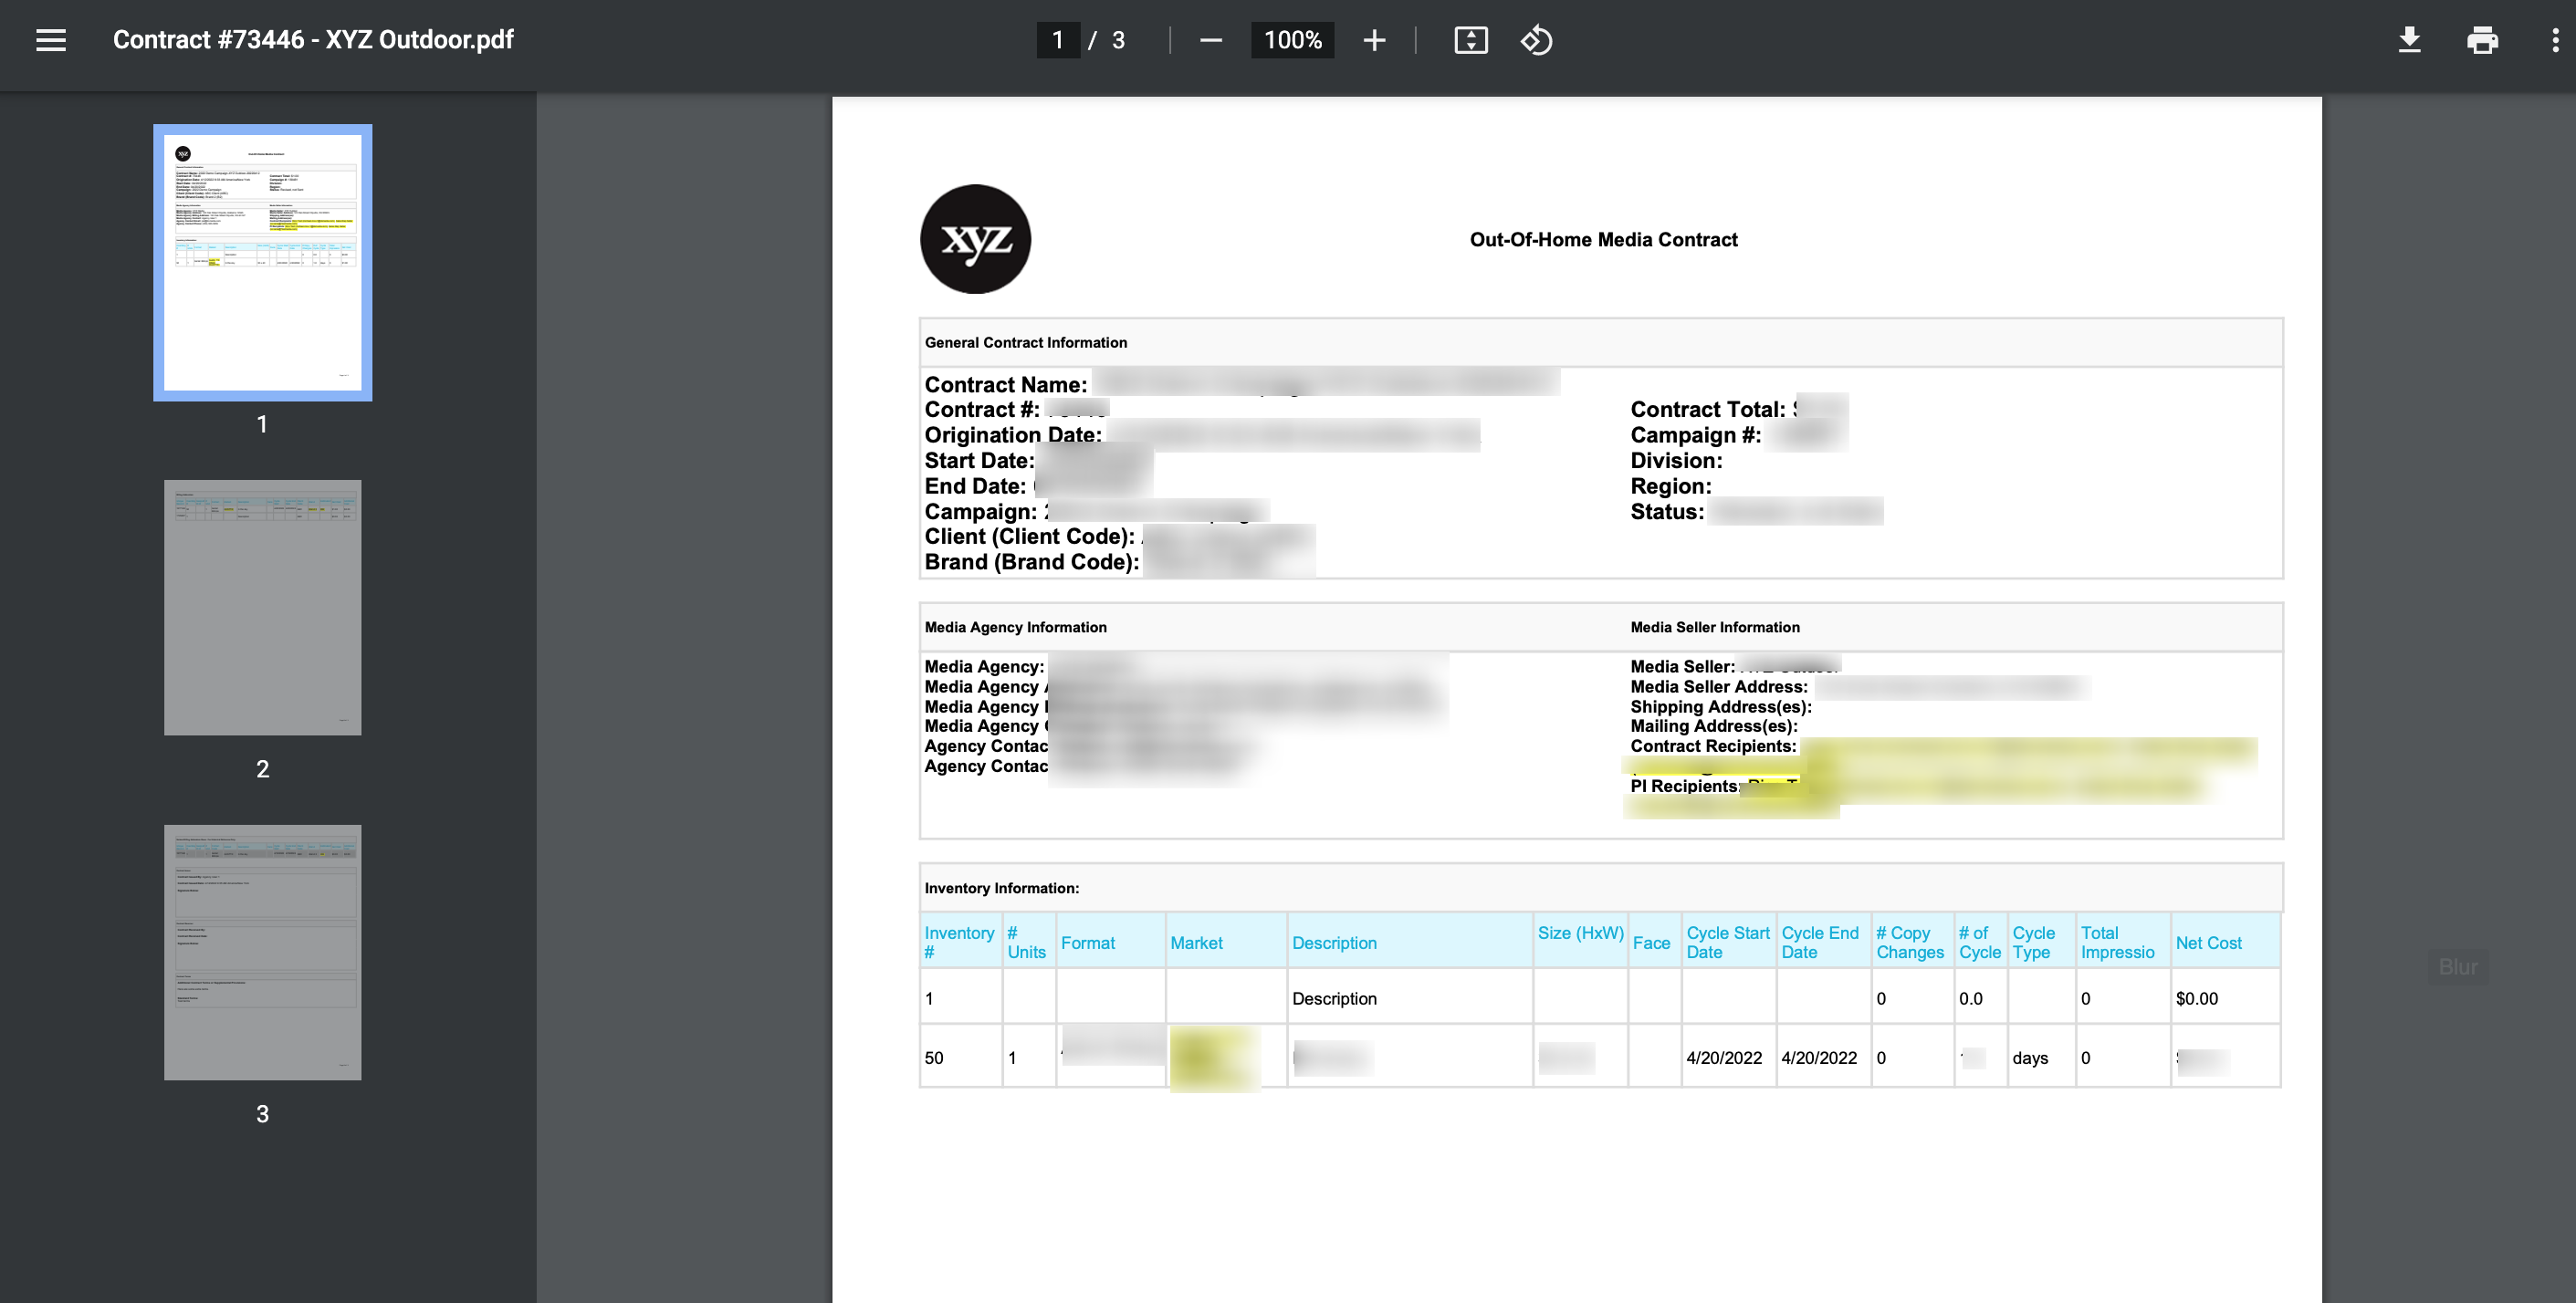
Task: Click the fit to page icon
Action: (1470, 40)
